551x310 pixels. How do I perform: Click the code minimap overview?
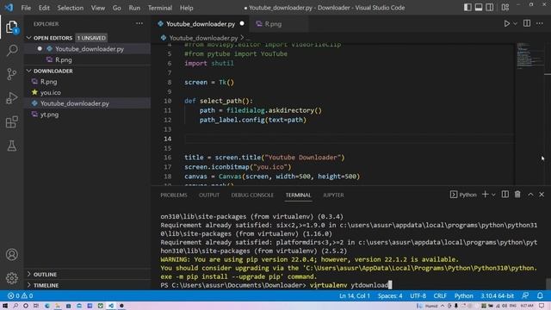click(x=530, y=56)
